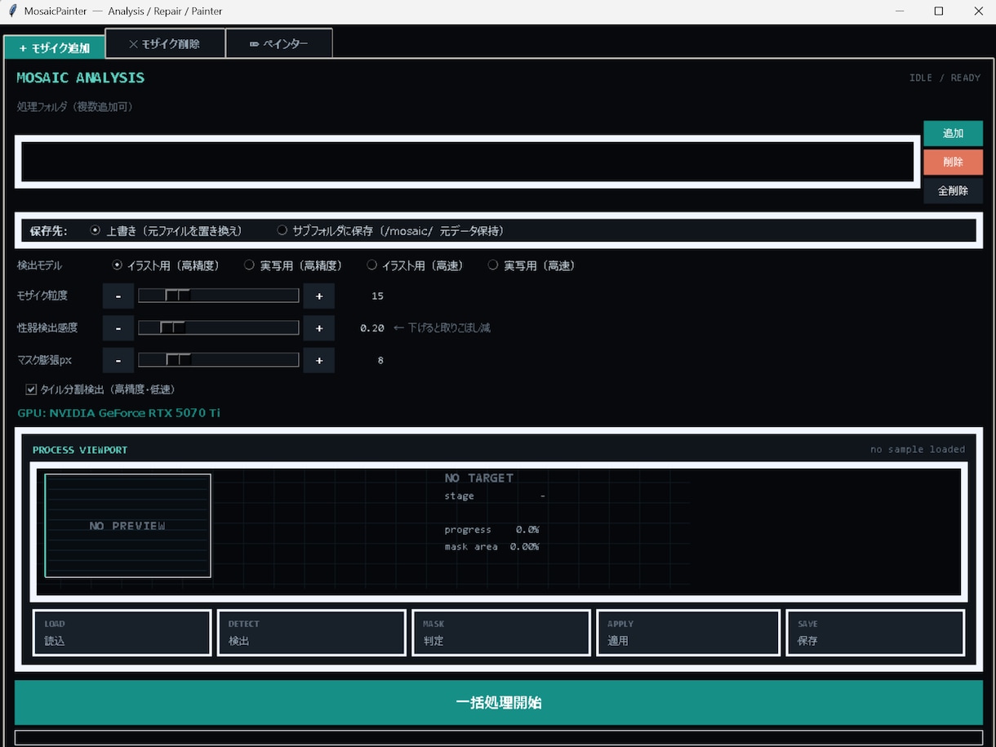Image resolution: width=996 pixels, height=747 pixels.
Task: Increase マスク膨張px with plus button
Action: click(x=319, y=360)
